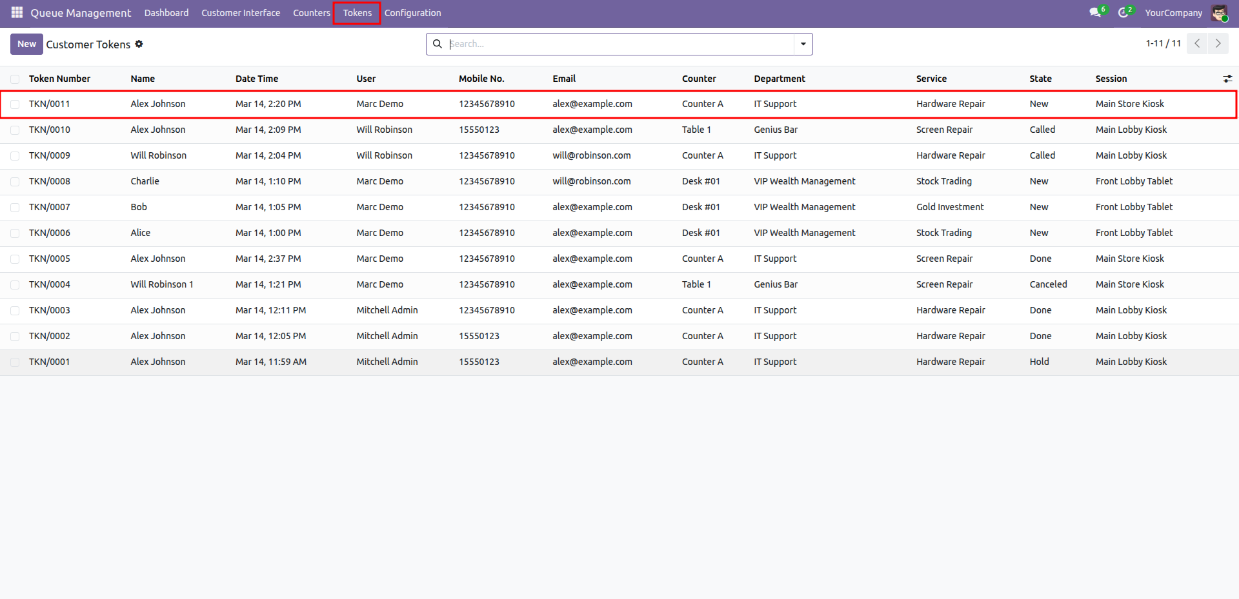The image size is (1239, 599).
Task: Sort by Date Time column header
Action: (257, 79)
